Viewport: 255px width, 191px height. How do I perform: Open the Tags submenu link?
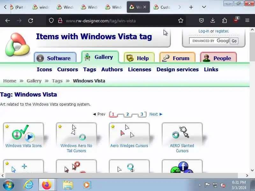point(90,69)
